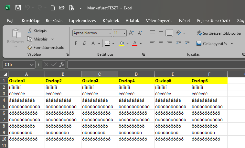Click the borders icon
The height and width of the screenshot is (148, 245).
(x=107, y=43)
